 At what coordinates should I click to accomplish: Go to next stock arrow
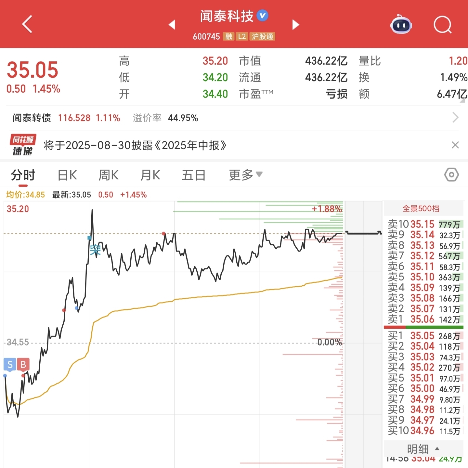295,24
